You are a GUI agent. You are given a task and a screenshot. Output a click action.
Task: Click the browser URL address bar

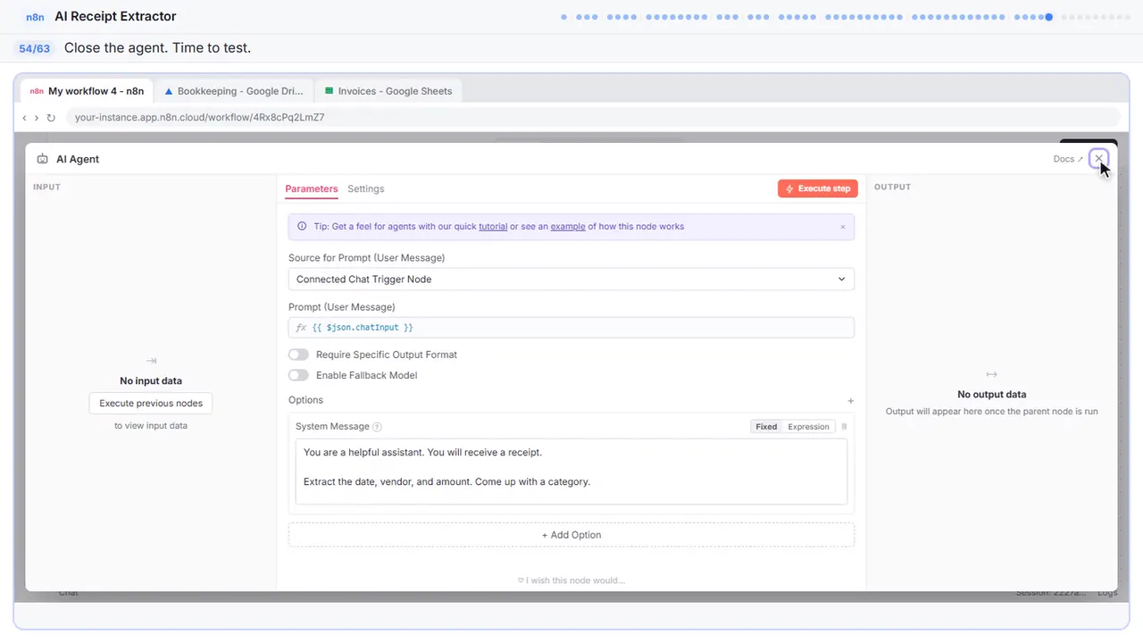click(x=593, y=117)
